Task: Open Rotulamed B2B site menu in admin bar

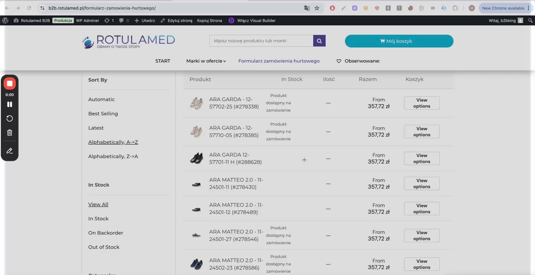Action: pos(32,21)
